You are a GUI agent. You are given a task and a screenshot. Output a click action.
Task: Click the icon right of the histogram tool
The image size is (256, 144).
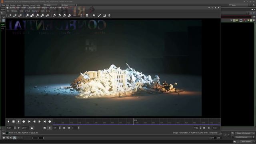(109, 15)
